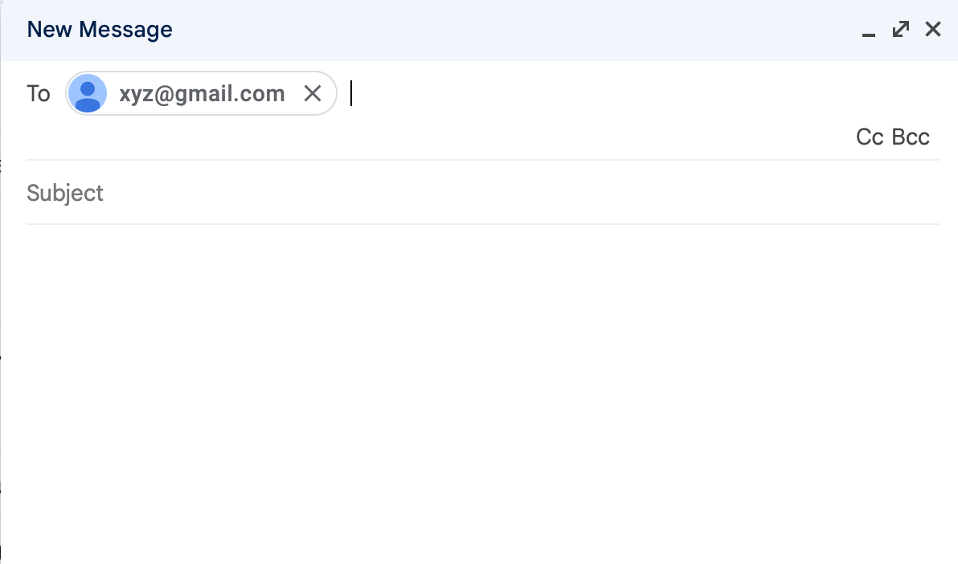Click into the empty message body
This screenshot has height=564, width=958.
[482, 362]
